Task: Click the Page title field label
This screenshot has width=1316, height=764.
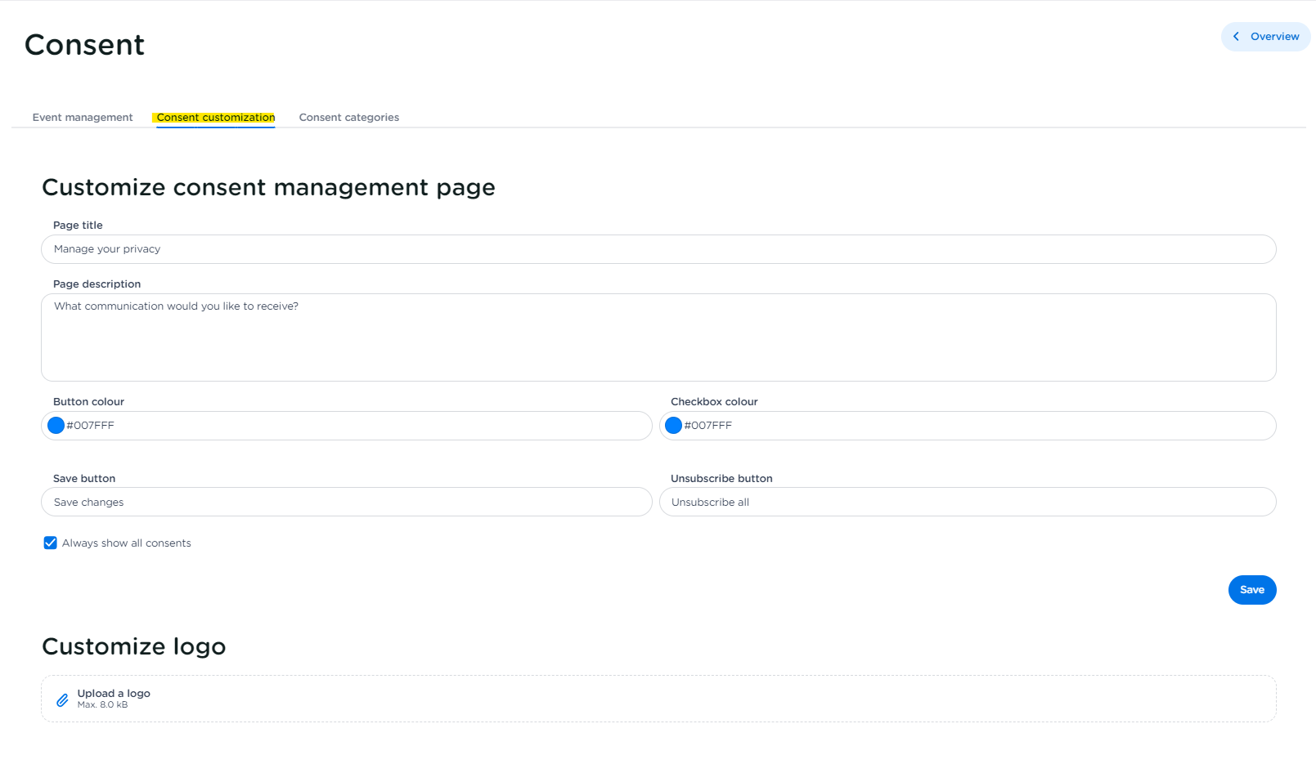Action: (x=78, y=226)
